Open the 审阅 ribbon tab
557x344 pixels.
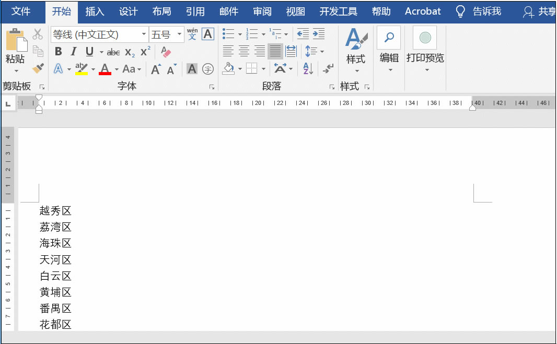coord(262,11)
